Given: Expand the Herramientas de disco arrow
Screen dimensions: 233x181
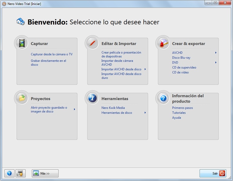Looking at the screenshot, I should pos(145,113).
